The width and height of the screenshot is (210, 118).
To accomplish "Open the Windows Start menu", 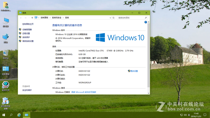I will [4, 115].
